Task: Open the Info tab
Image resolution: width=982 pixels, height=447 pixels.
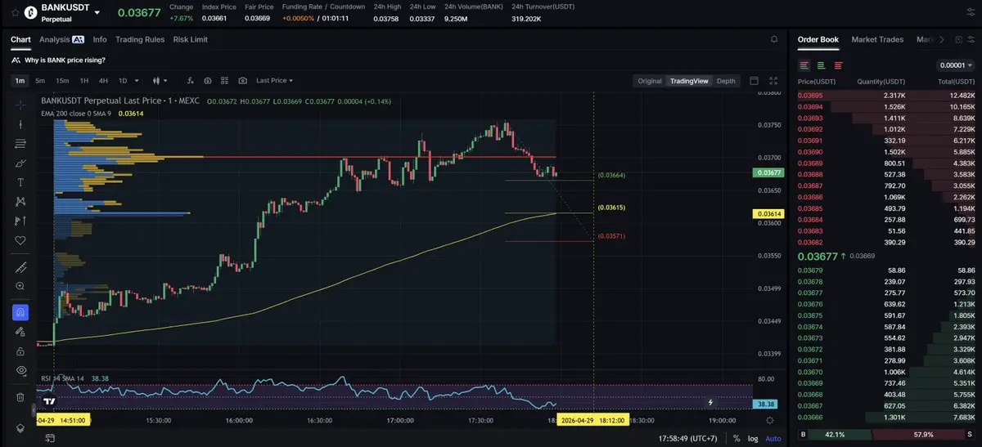Action: [100, 39]
